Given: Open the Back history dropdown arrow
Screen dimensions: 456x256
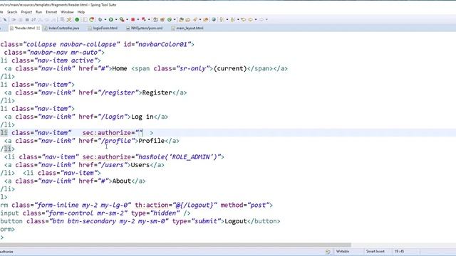Looking at the screenshot, I should click(x=256, y=19).
